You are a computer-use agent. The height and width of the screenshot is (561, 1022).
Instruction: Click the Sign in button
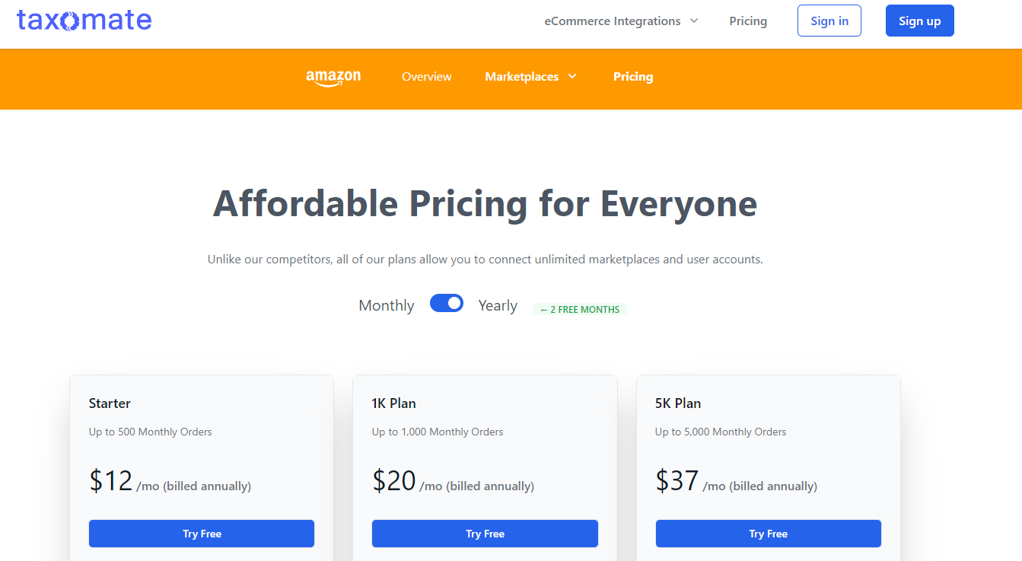[x=829, y=21]
